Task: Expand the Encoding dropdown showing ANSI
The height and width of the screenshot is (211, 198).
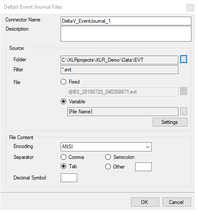Action: [106, 147]
